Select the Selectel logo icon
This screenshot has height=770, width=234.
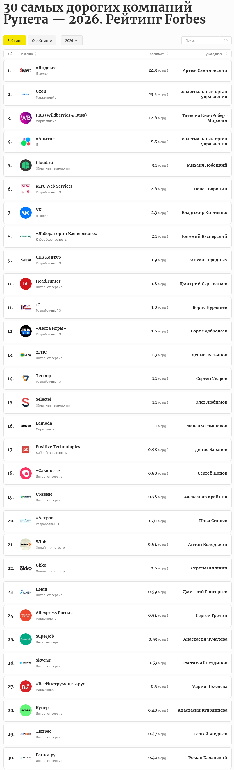[x=25, y=402]
